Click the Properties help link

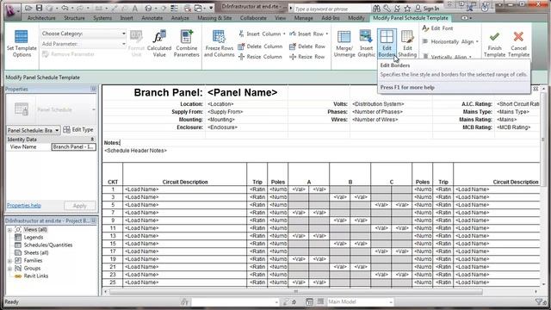tap(24, 206)
